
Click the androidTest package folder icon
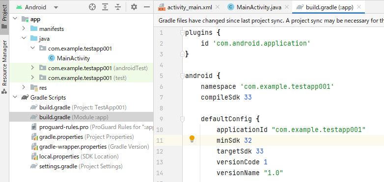click(x=43, y=68)
